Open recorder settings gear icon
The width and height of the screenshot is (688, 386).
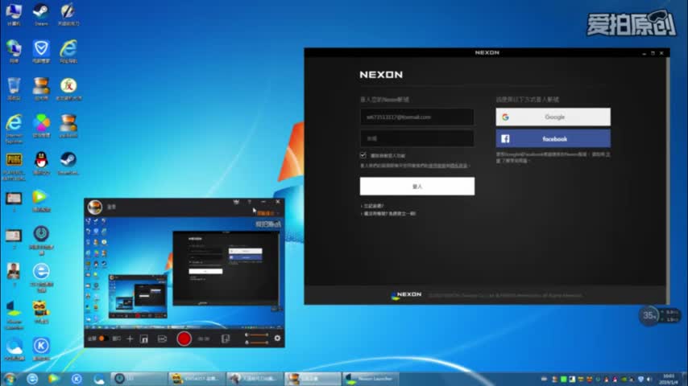[x=277, y=339]
